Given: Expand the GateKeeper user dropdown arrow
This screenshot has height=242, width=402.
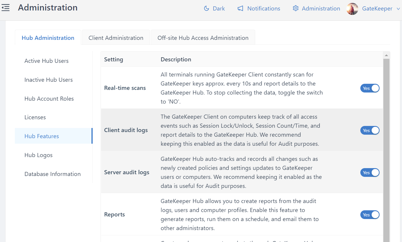Looking at the screenshot, I should click(398, 9).
